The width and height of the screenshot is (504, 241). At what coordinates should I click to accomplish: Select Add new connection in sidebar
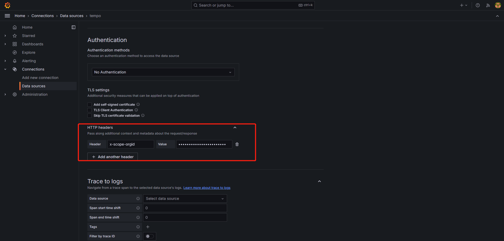point(40,78)
